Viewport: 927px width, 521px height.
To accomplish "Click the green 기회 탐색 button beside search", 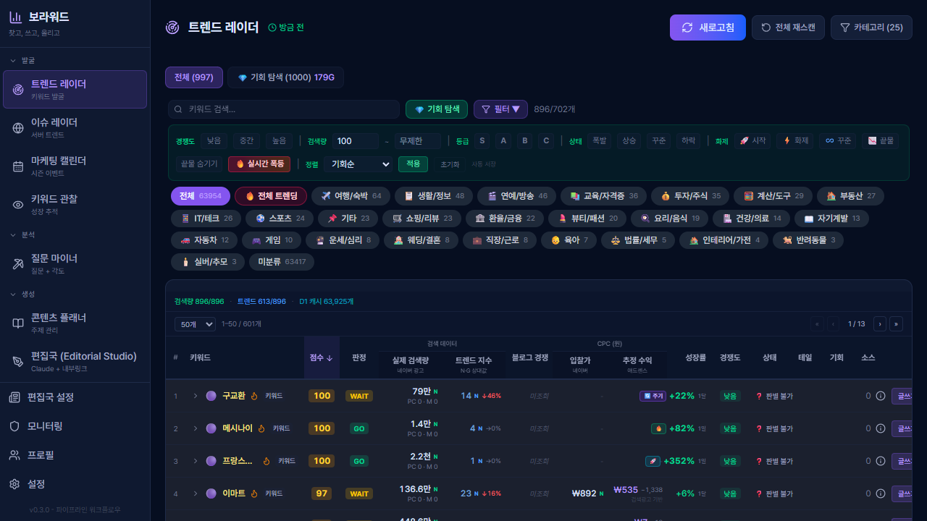I will click(x=437, y=109).
